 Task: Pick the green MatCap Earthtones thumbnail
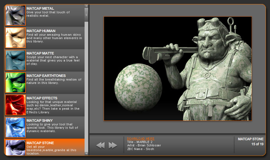pyautogui.click(x=15, y=83)
